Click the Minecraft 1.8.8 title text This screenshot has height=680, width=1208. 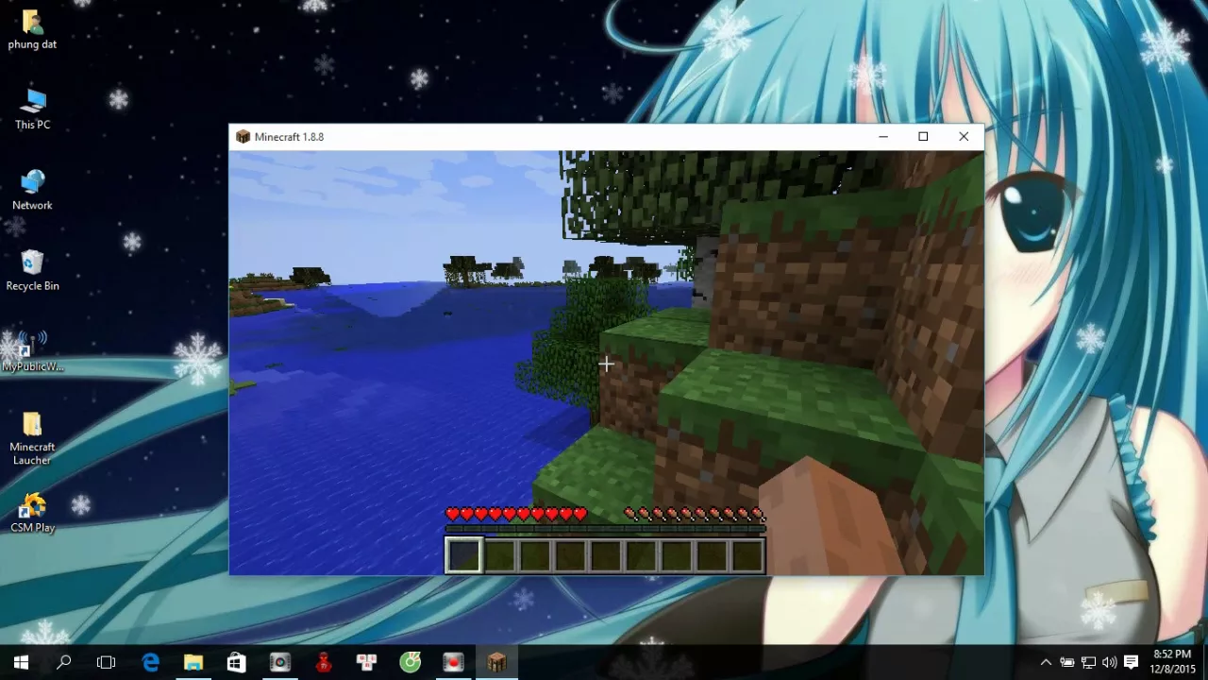coord(289,137)
